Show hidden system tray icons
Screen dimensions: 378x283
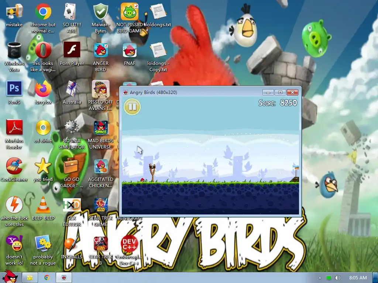point(320,278)
